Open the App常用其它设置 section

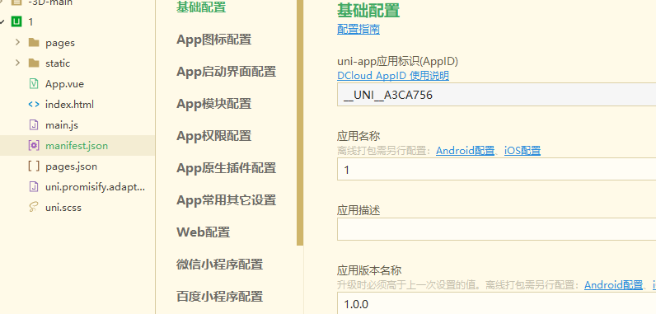(227, 200)
